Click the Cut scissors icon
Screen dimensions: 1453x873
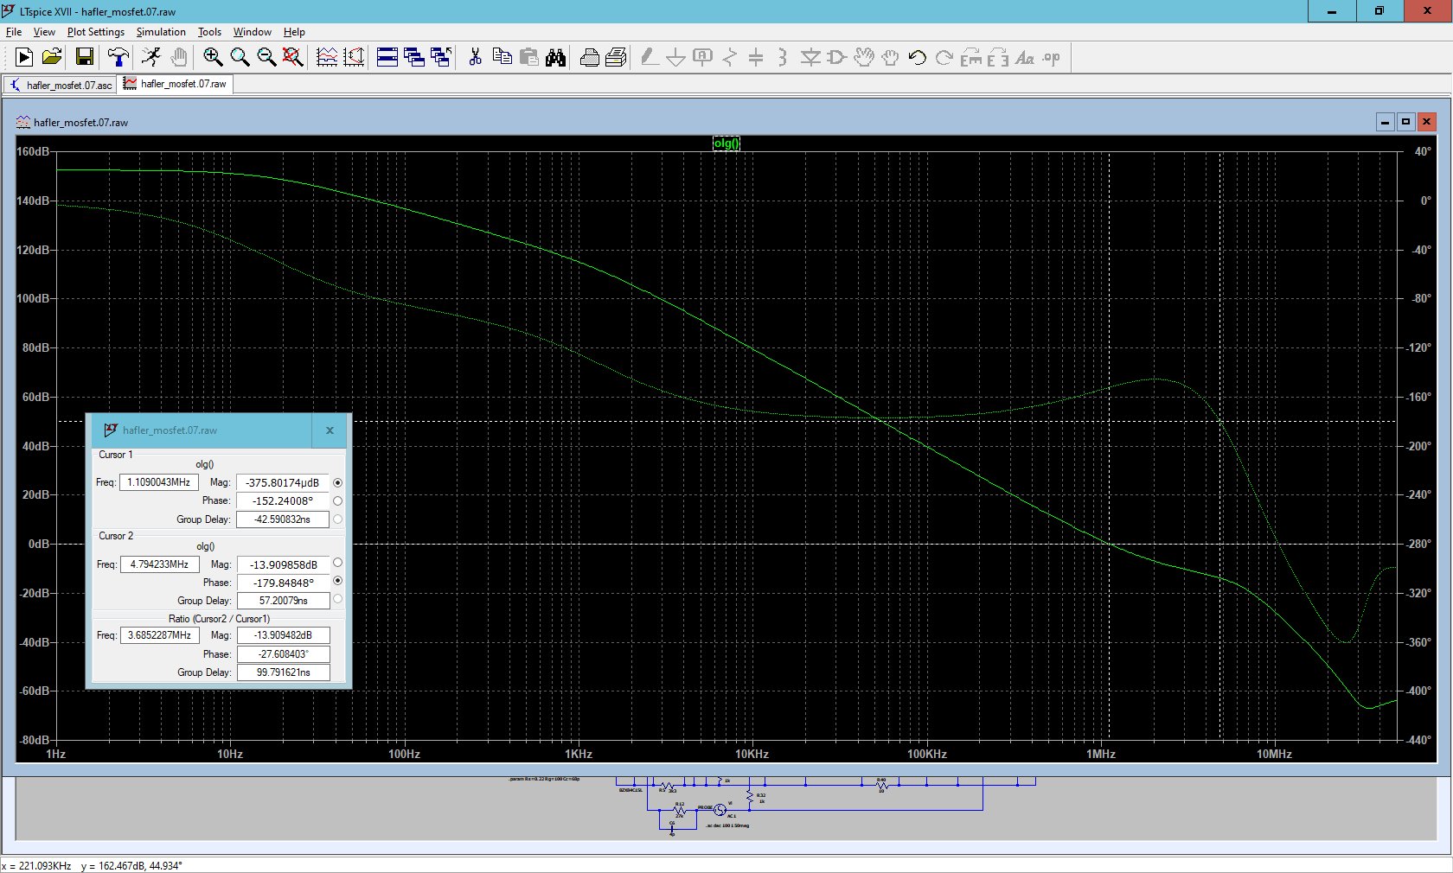pos(475,57)
